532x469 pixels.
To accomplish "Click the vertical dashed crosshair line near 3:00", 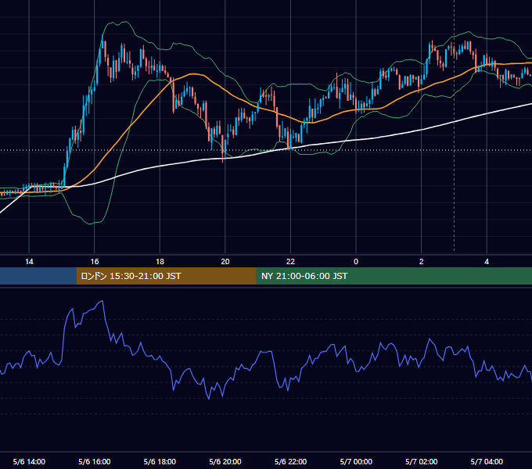I will click(x=455, y=126).
